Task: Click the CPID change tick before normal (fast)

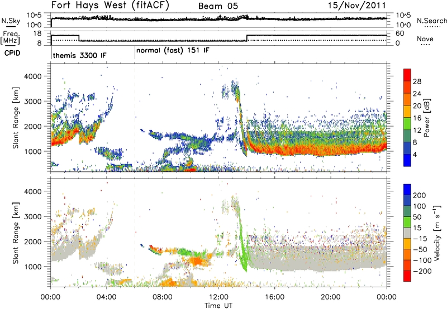Action: [135, 52]
